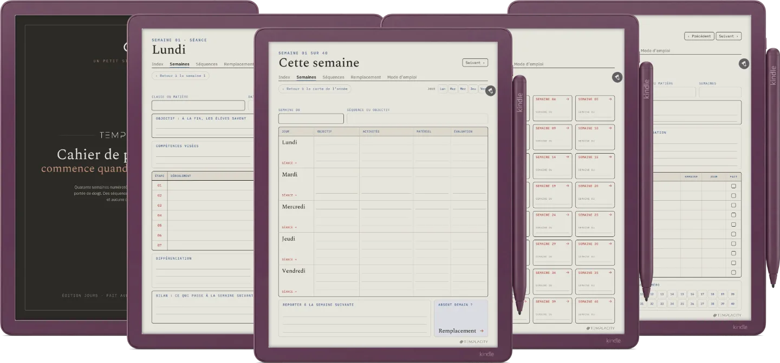Tap the Classe ou matière field on the Lundi page
The image size is (780, 363).
198,105
